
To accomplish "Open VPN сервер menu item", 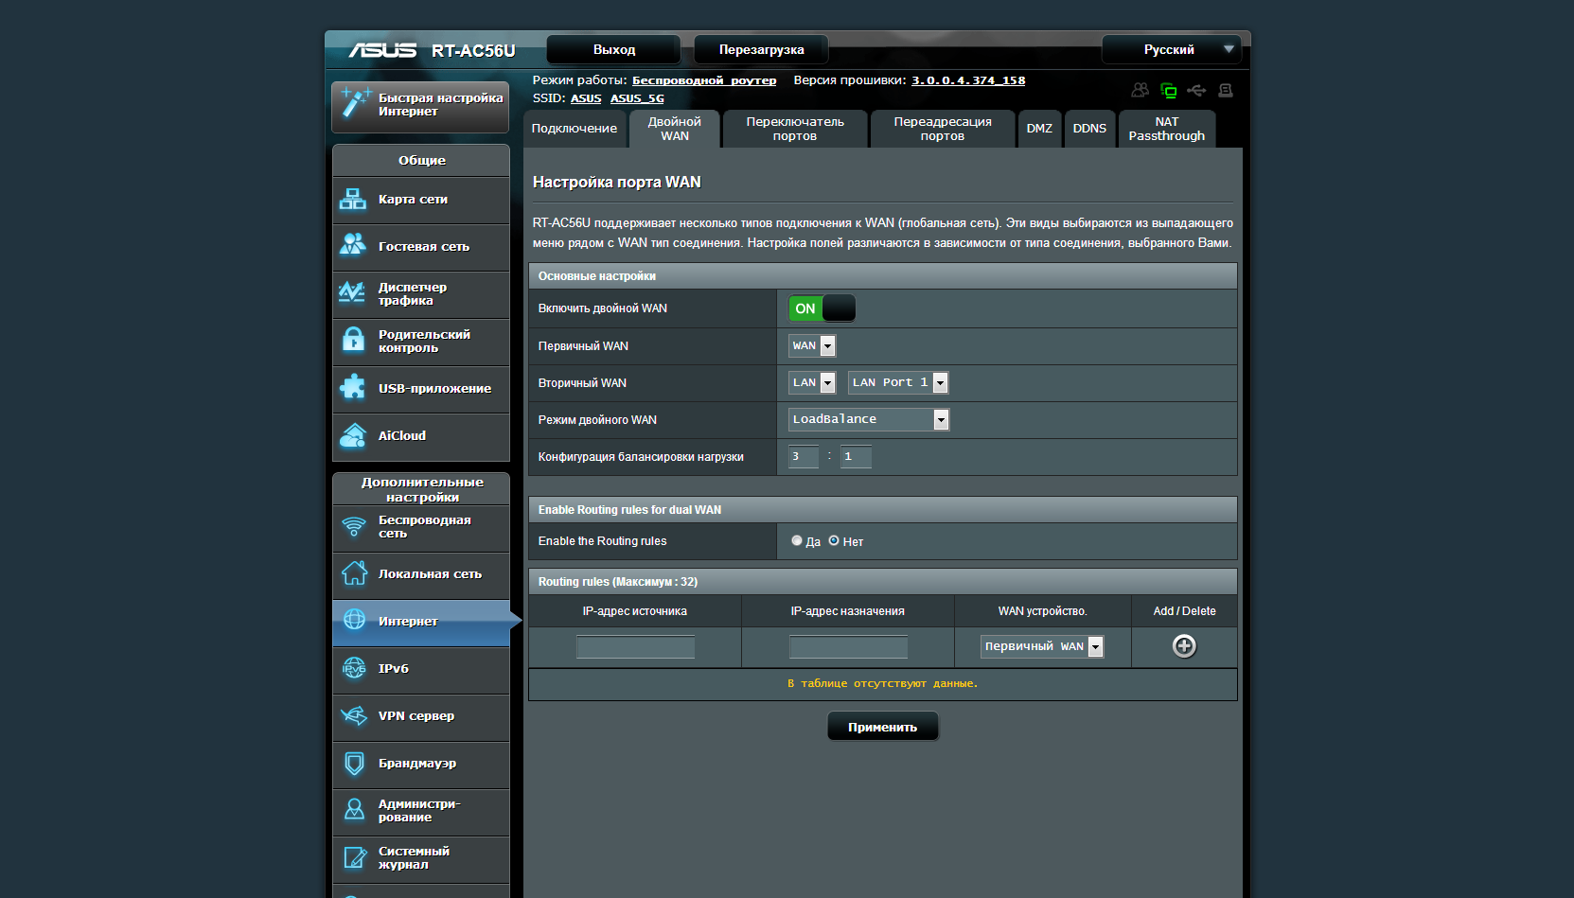I will pos(421,716).
